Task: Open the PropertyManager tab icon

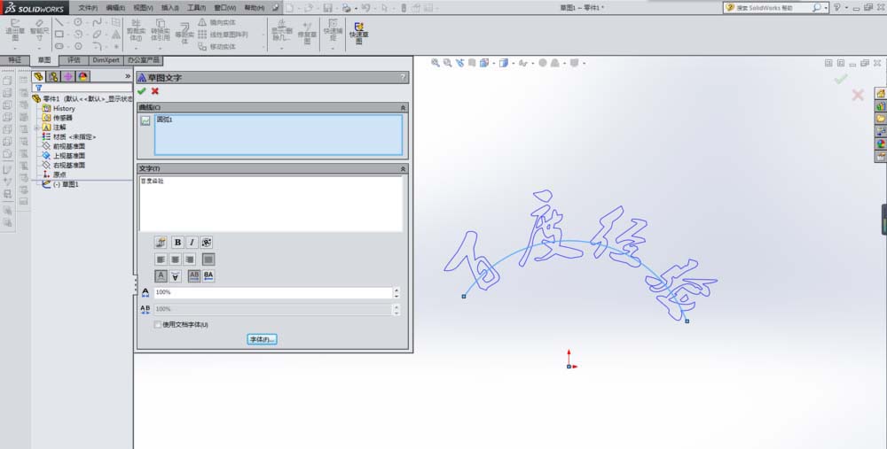Action: tap(53, 76)
